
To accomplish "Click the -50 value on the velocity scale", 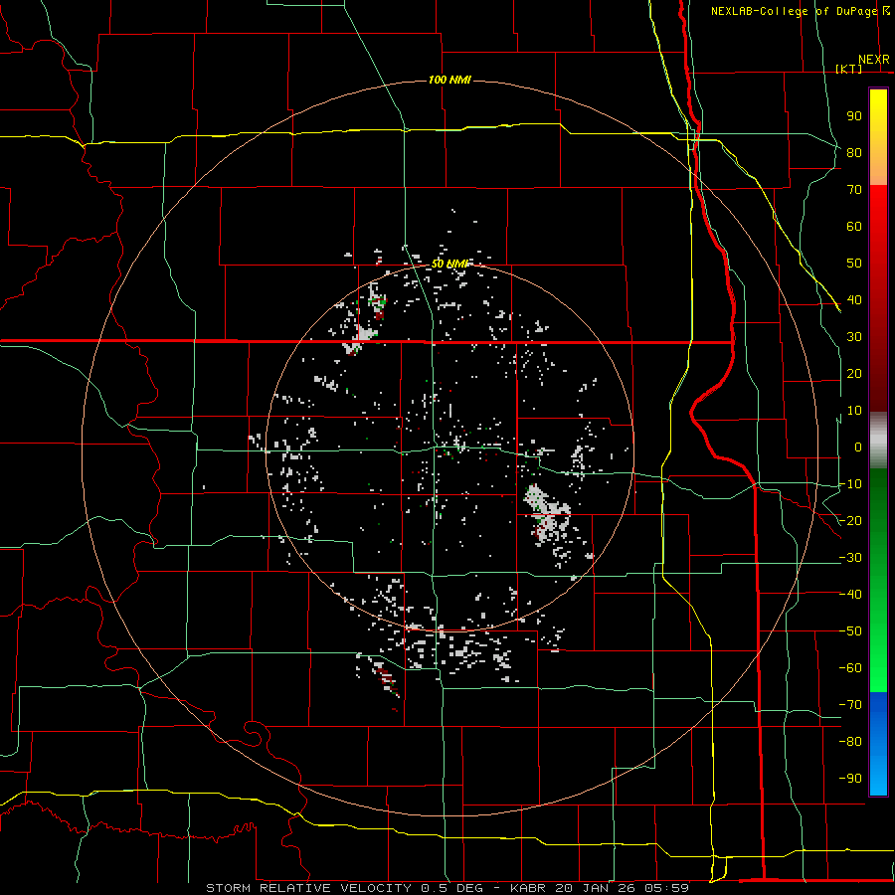I will tap(850, 631).
